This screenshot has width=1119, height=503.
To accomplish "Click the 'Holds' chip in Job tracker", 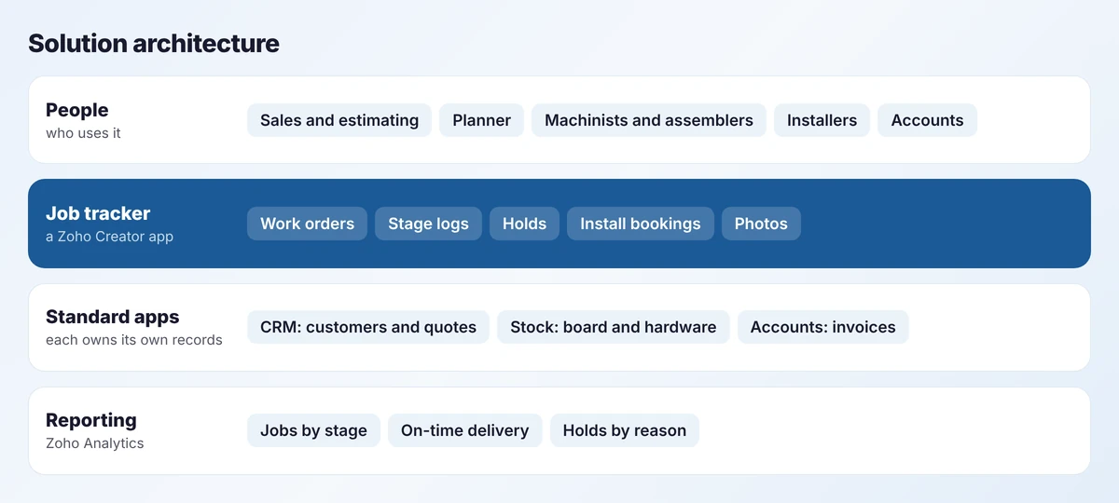I will pyautogui.click(x=524, y=224).
